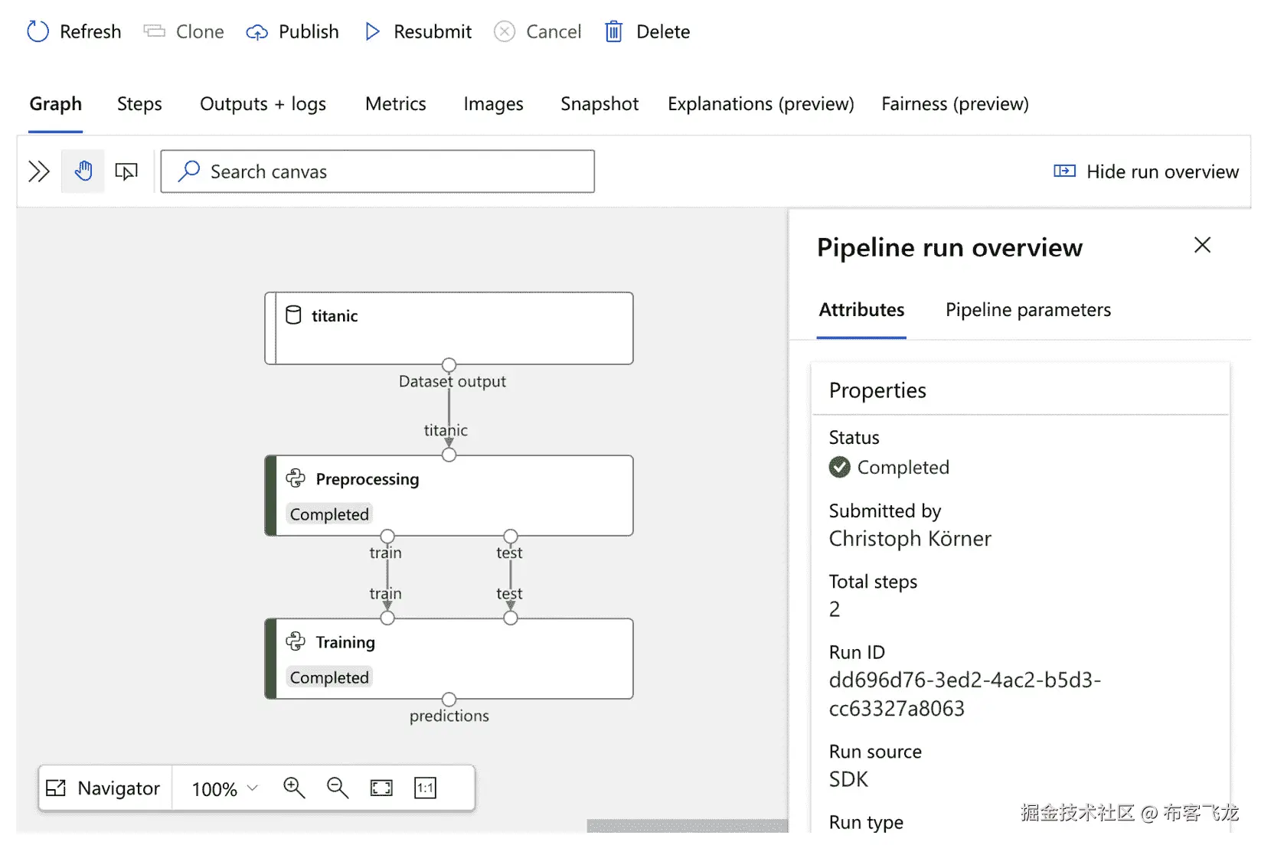Toggle the Navigator minimap
The width and height of the screenshot is (1261, 845).
click(x=104, y=788)
